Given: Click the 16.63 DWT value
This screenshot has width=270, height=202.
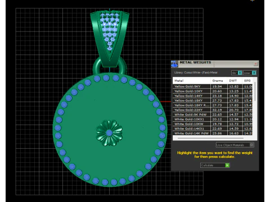Looking at the screenshot, I should [234, 133].
